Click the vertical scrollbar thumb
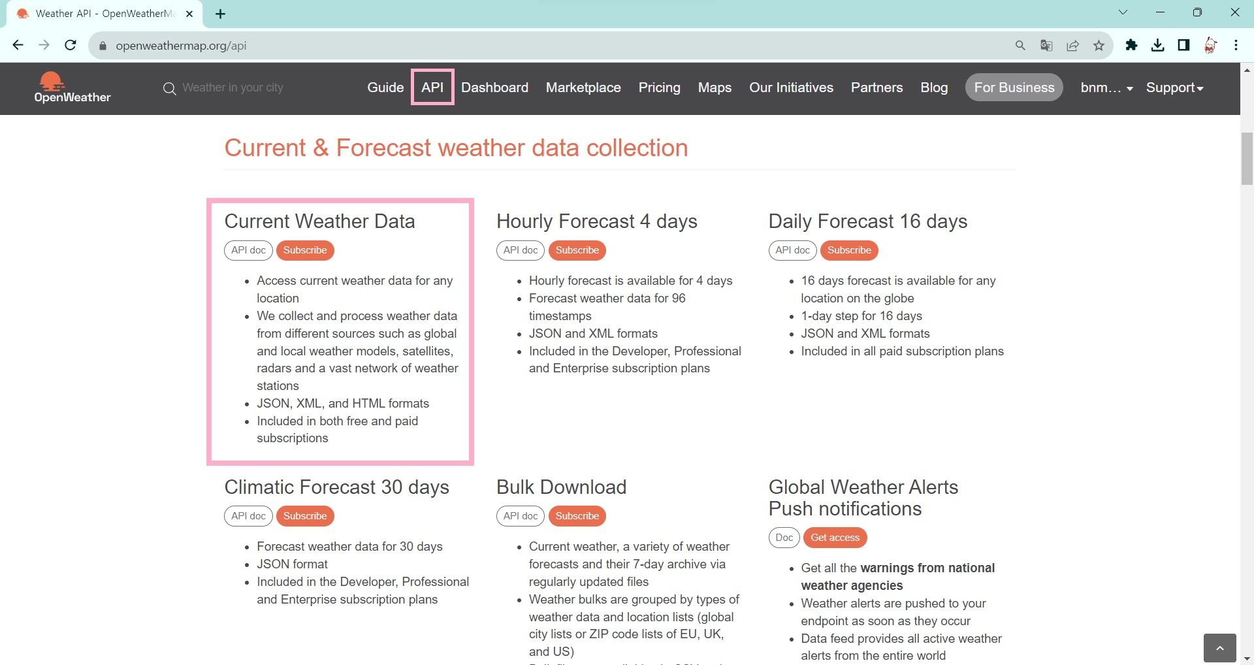The width and height of the screenshot is (1254, 665). pyautogui.click(x=1247, y=159)
